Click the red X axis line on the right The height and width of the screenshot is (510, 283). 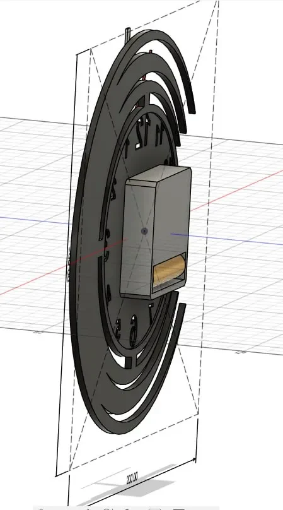pyautogui.click(x=237, y=190)
